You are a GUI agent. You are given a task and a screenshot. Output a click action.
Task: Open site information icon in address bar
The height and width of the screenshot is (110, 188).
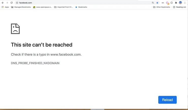pyautogui.click(x=17, y=3)
